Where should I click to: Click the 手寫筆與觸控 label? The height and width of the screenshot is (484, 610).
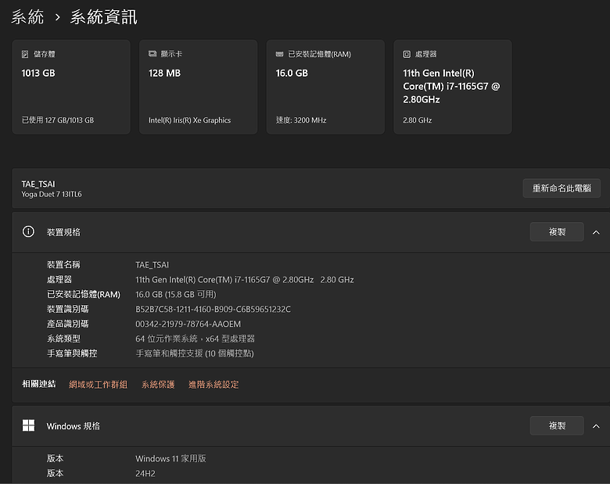tap(72, 353)
